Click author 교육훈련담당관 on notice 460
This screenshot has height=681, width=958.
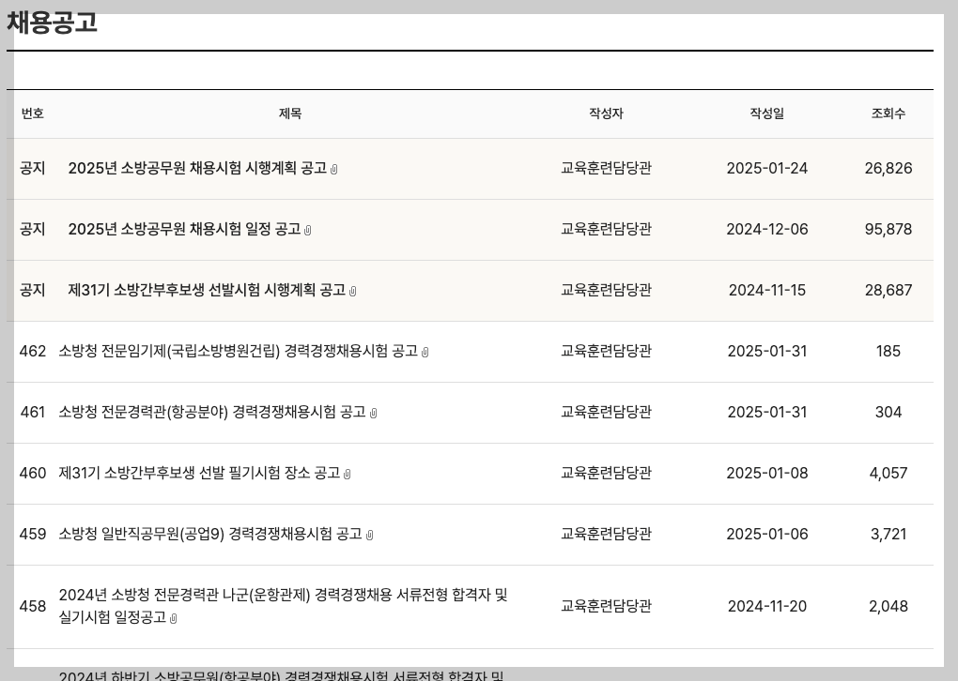coord(606,473)
